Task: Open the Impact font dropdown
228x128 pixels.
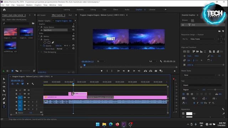Action: pos(203,85)
